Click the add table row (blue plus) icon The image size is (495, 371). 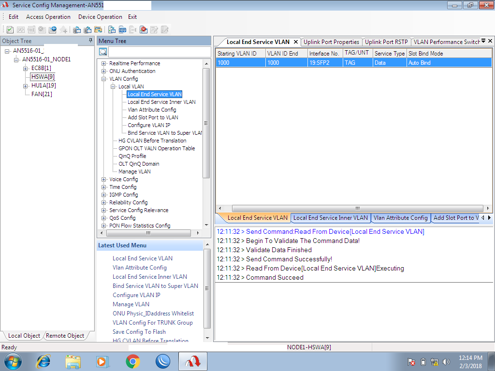tap(53, 29)
